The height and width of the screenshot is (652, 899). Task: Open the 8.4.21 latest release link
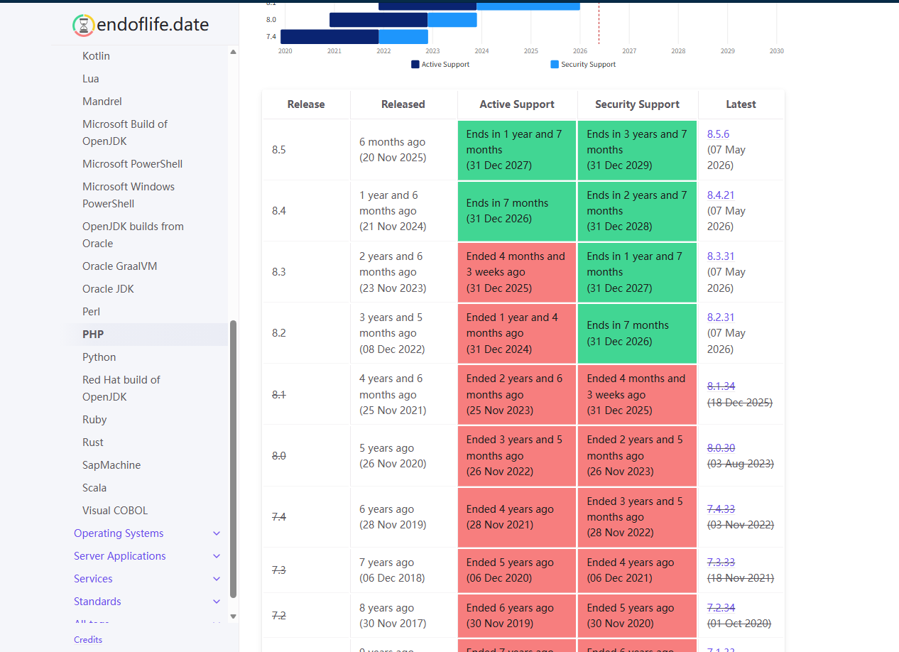pyautogui.click(x=721, y=195)
